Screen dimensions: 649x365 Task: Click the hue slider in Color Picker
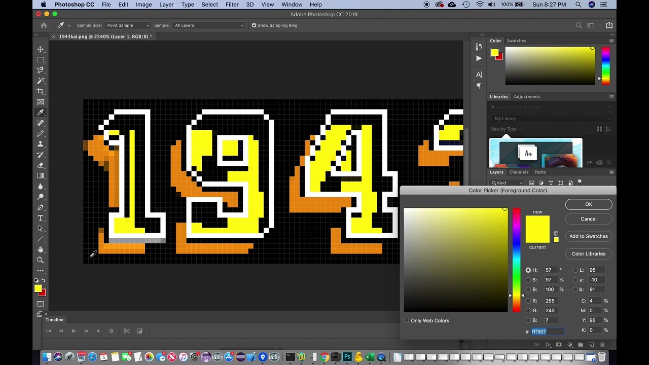[516, 260]
